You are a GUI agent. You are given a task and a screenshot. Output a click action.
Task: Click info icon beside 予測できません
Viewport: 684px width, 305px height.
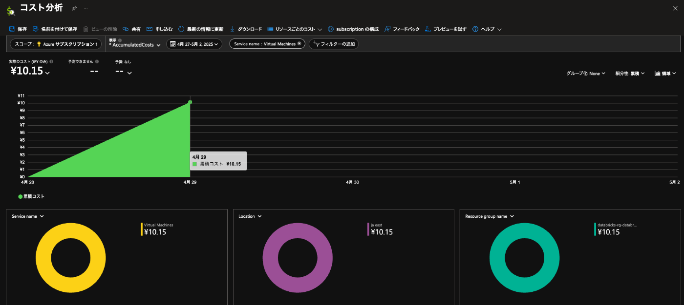click(x=97, y=62)
